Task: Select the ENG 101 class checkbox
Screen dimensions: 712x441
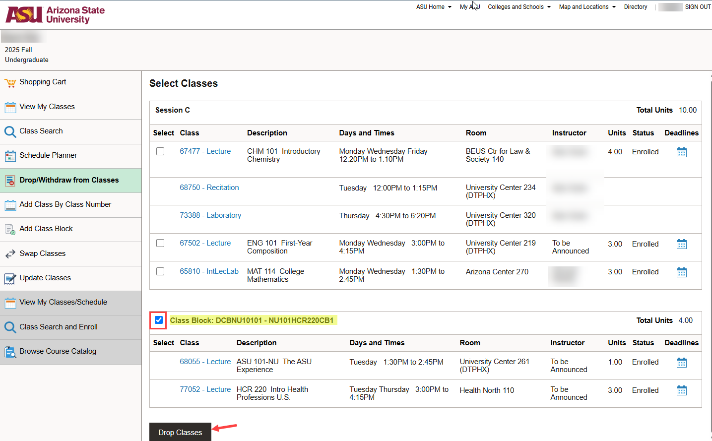Action: [160, 243]
